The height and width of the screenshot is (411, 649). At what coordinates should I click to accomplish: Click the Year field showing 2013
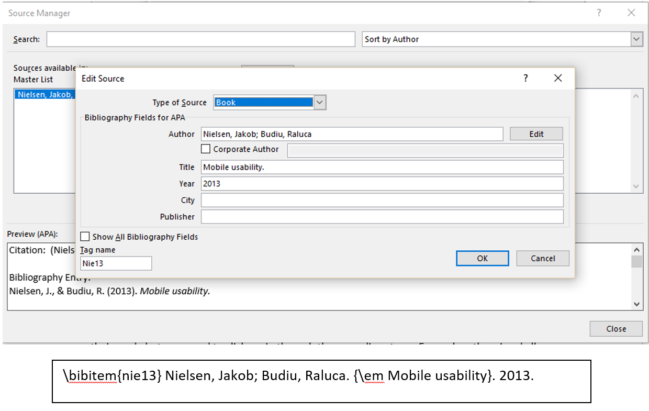tap(382, 184)
